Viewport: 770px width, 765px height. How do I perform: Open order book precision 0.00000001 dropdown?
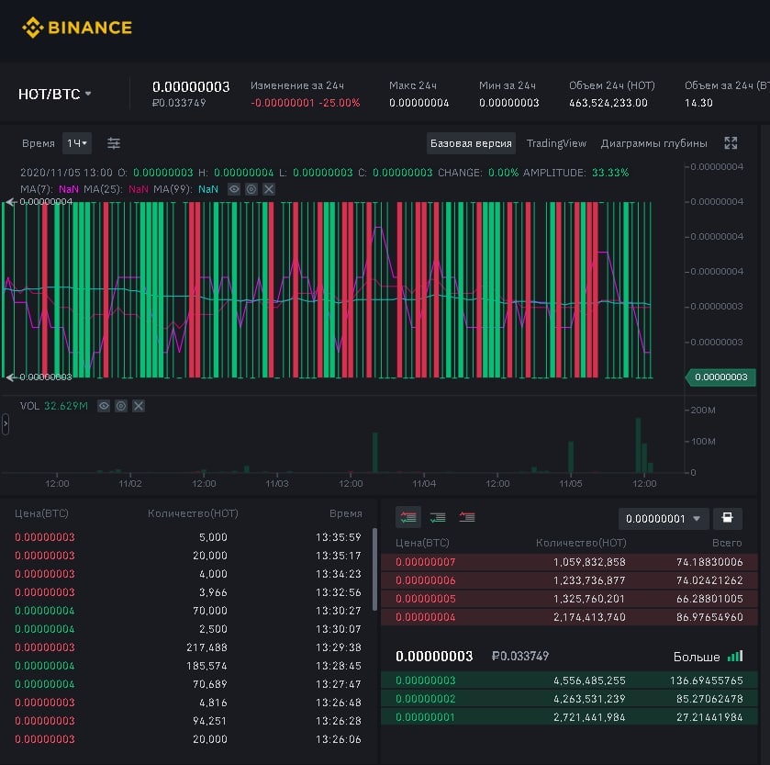[663, 518]
